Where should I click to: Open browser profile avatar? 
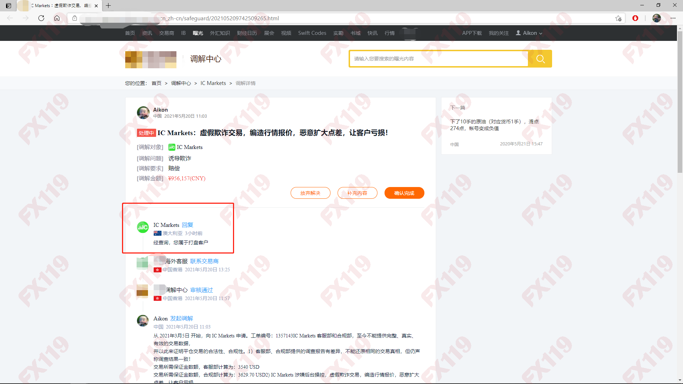point(657,18)
